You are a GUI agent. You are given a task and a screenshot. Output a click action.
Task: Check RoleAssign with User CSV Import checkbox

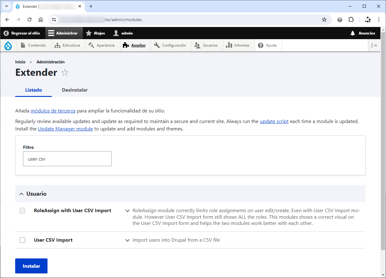point(22,211)
